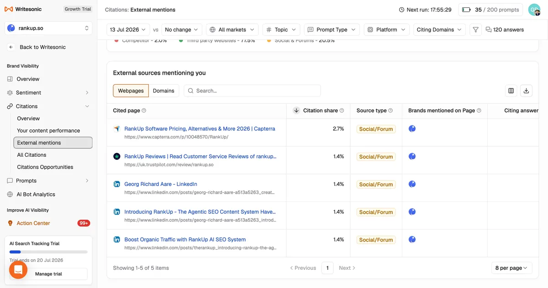Open the No change comparison dropdown
This screenshot has height=288, width=548.
tap(182, 30)
